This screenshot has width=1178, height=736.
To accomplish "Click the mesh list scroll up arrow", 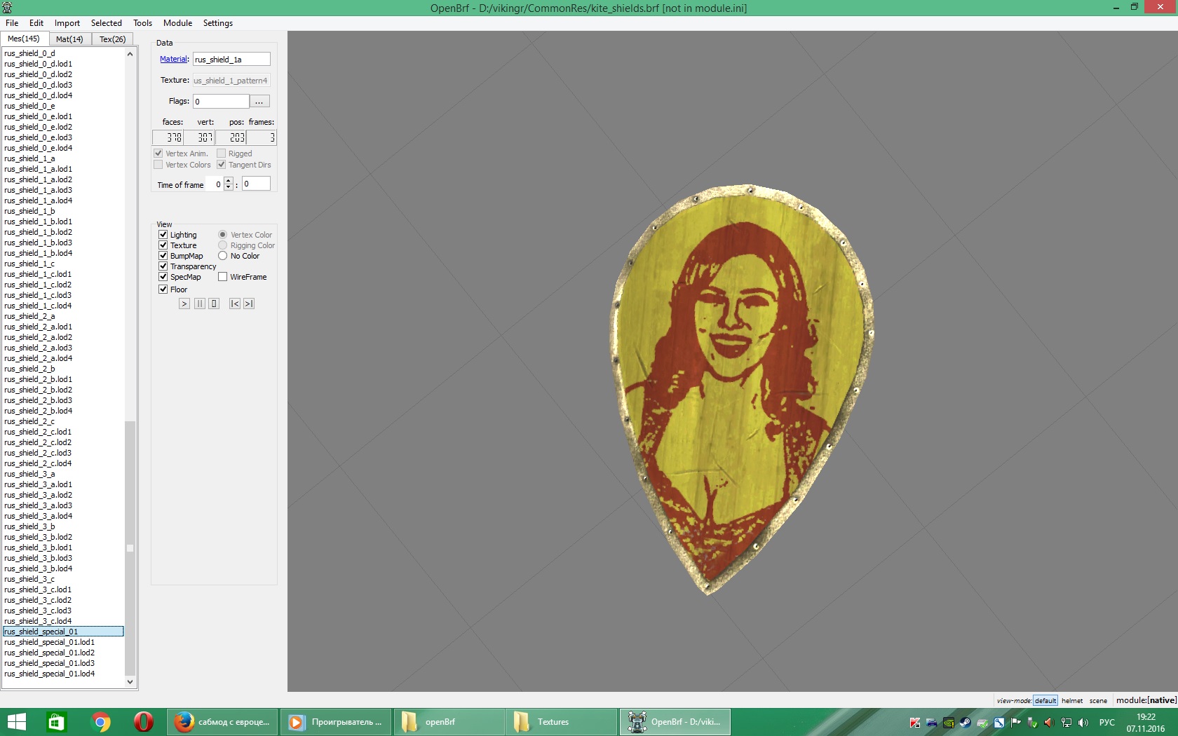I will tap(130, 54).
